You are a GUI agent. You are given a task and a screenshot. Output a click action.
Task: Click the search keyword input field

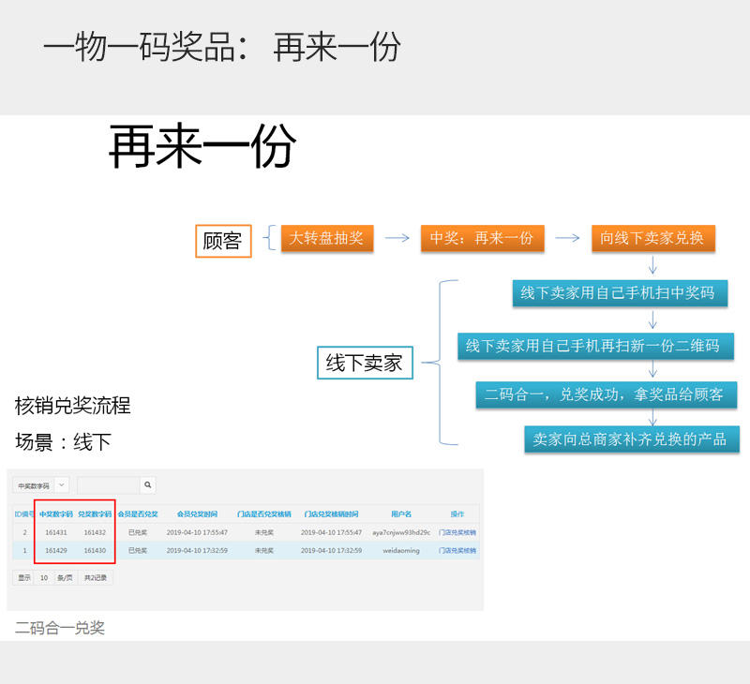108,485
